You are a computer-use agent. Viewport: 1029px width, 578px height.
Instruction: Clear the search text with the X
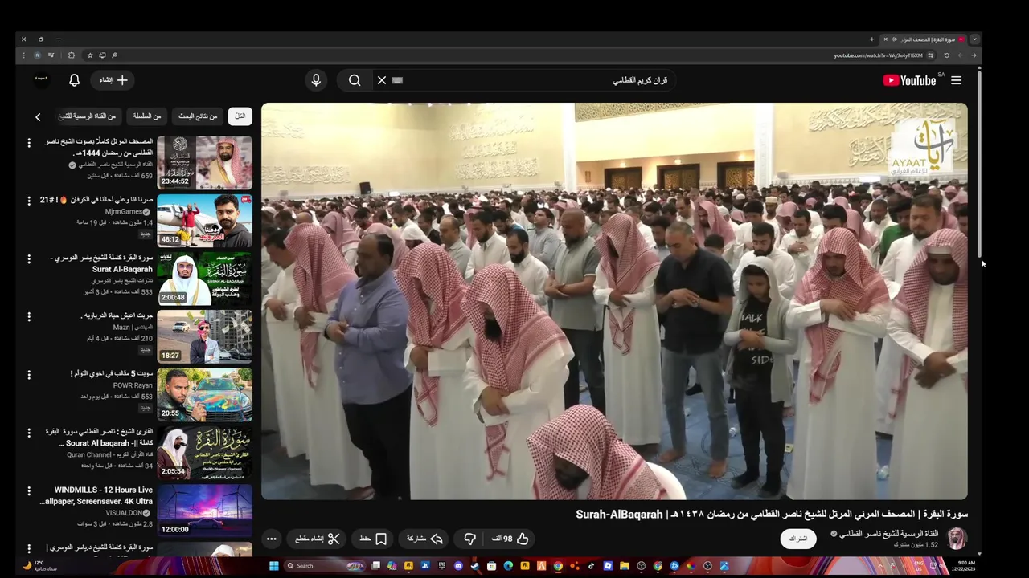(x=382, y=80)
